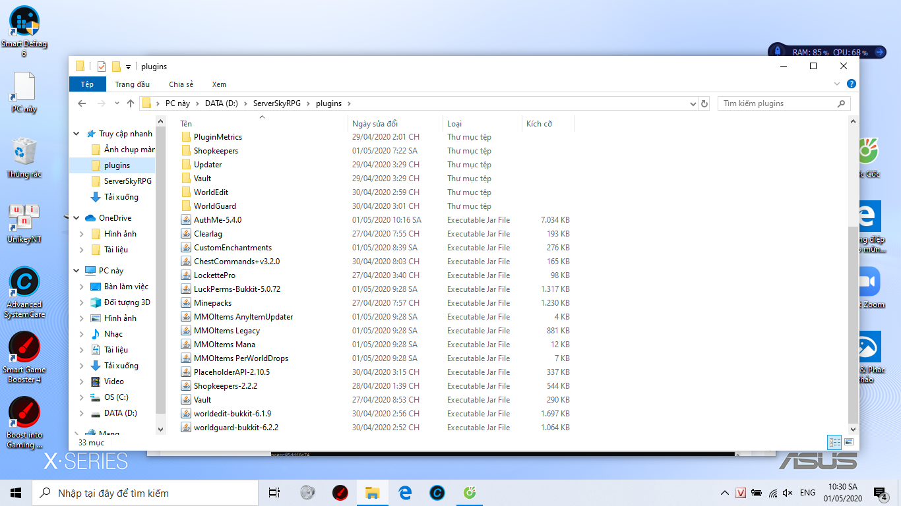Open the Tệp file menu tab
Viewport: 901px width, 506px height.
tap(88, 84)
